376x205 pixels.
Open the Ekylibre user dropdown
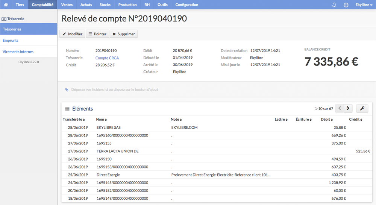tap(364, 5)
